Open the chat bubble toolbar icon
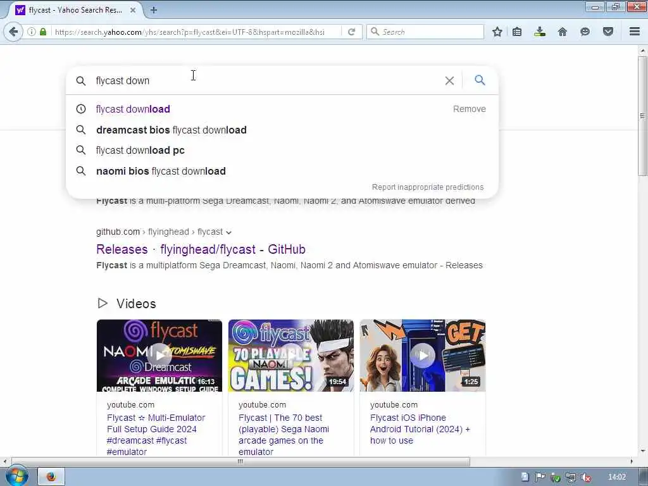The width and height of the screenshot is (648, 486). point(585,32)
